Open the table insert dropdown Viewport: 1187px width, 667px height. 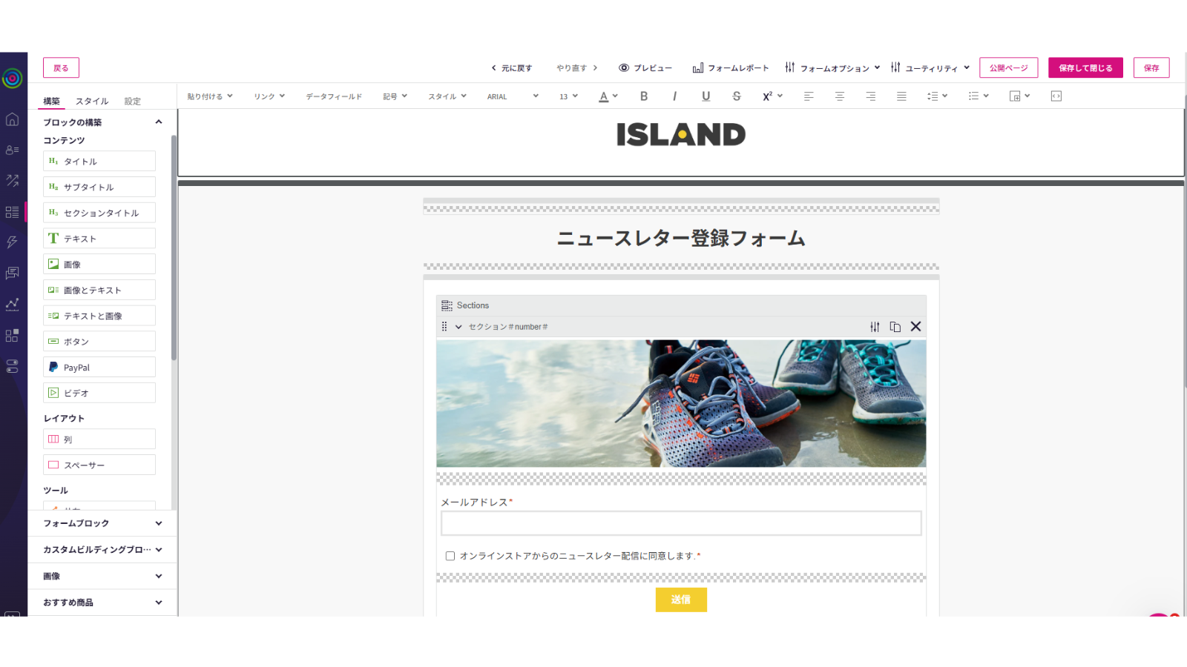click(1019, 96)
